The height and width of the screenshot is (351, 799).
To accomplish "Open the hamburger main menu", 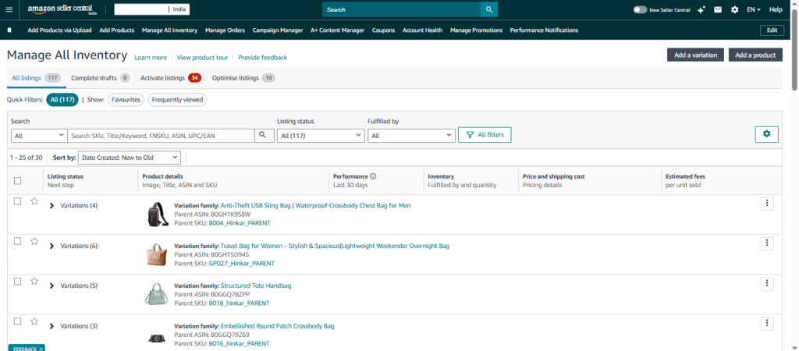I will point(9,9).
